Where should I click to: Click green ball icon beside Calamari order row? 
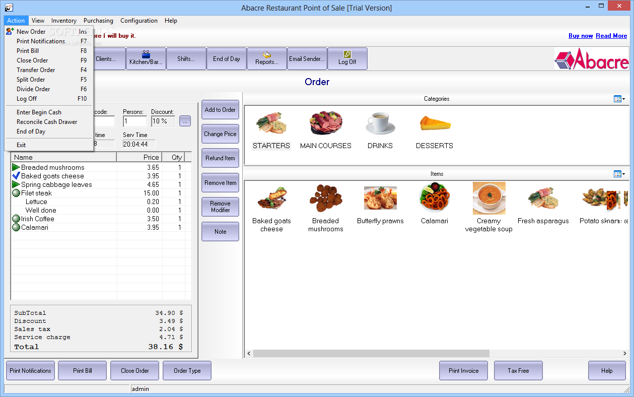(x=16, y=227)
